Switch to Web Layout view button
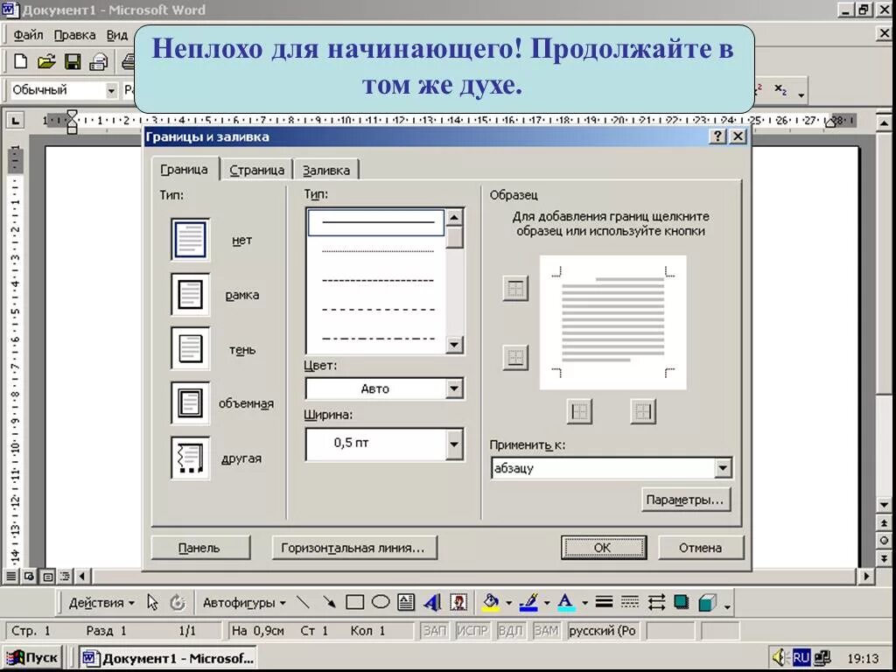This screenshot has height=672, width=896. coord(29,577)
